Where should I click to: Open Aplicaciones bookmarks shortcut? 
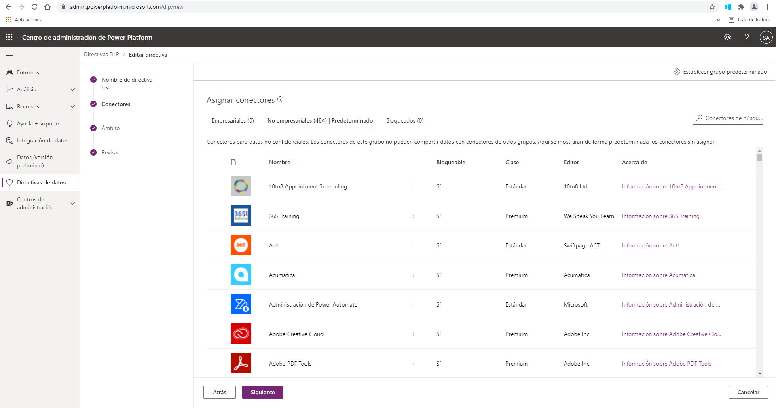[x=23, y=20]
